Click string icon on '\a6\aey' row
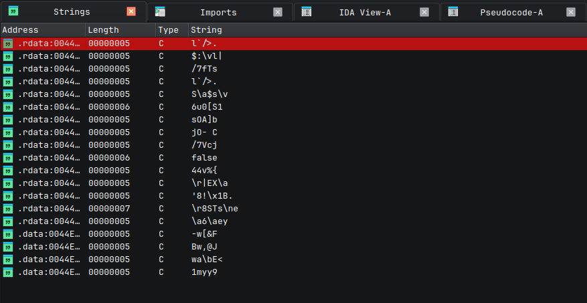 [x=8, y=222]
